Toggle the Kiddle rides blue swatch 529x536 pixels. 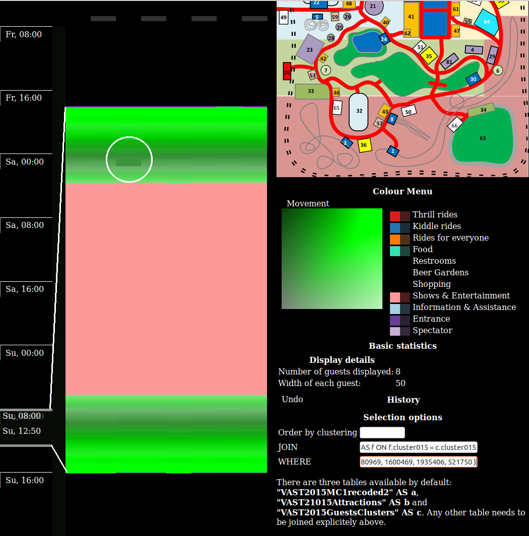point(395,227)
